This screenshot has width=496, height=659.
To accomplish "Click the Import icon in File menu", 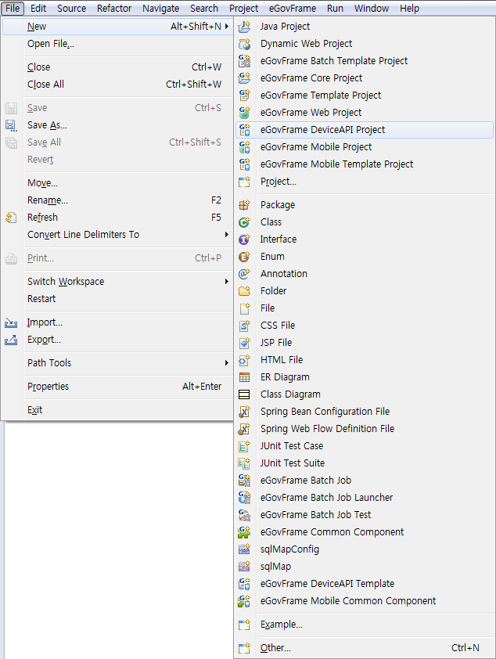I will [x=11, y=322].
